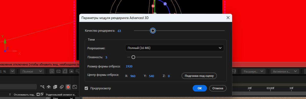
Task: Toggle the transparency grid icon
Action: point(58,71)
